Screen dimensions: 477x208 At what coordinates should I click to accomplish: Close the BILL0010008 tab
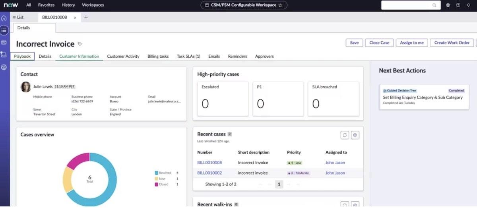75,17
